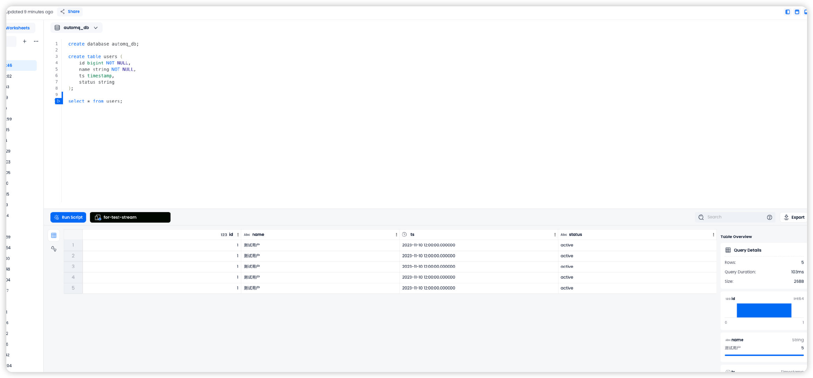
Task: Open the Worksheets tab
Action: (18, 28)
